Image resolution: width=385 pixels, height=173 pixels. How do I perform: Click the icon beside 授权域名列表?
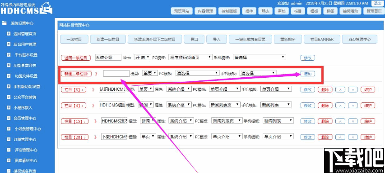(x=9, y=171)
